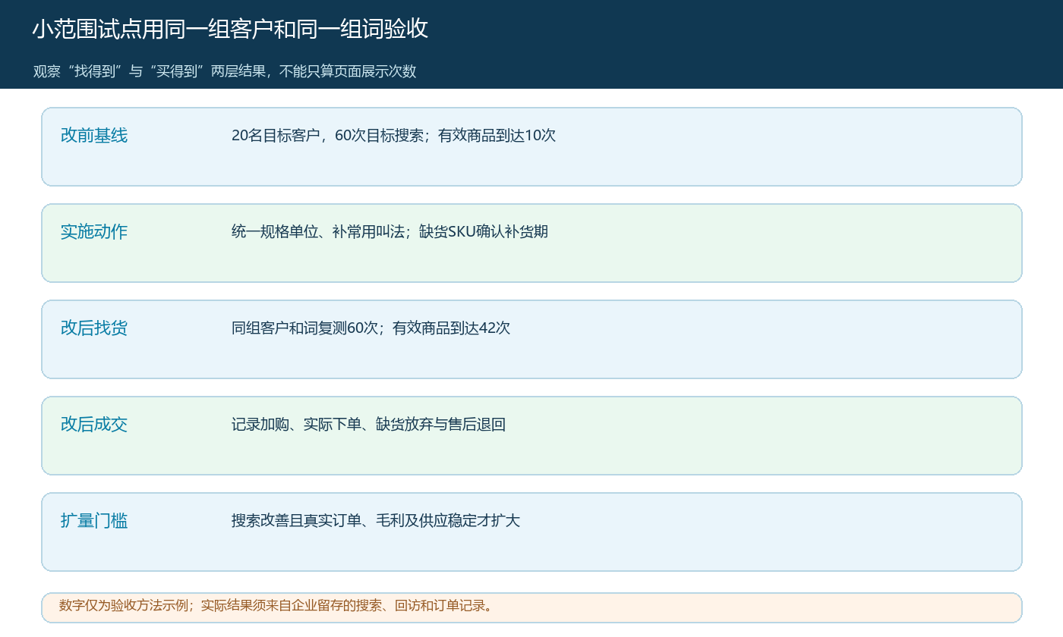Click the 实施动作 heading
Screen dimensions: 1063x637
94,232
